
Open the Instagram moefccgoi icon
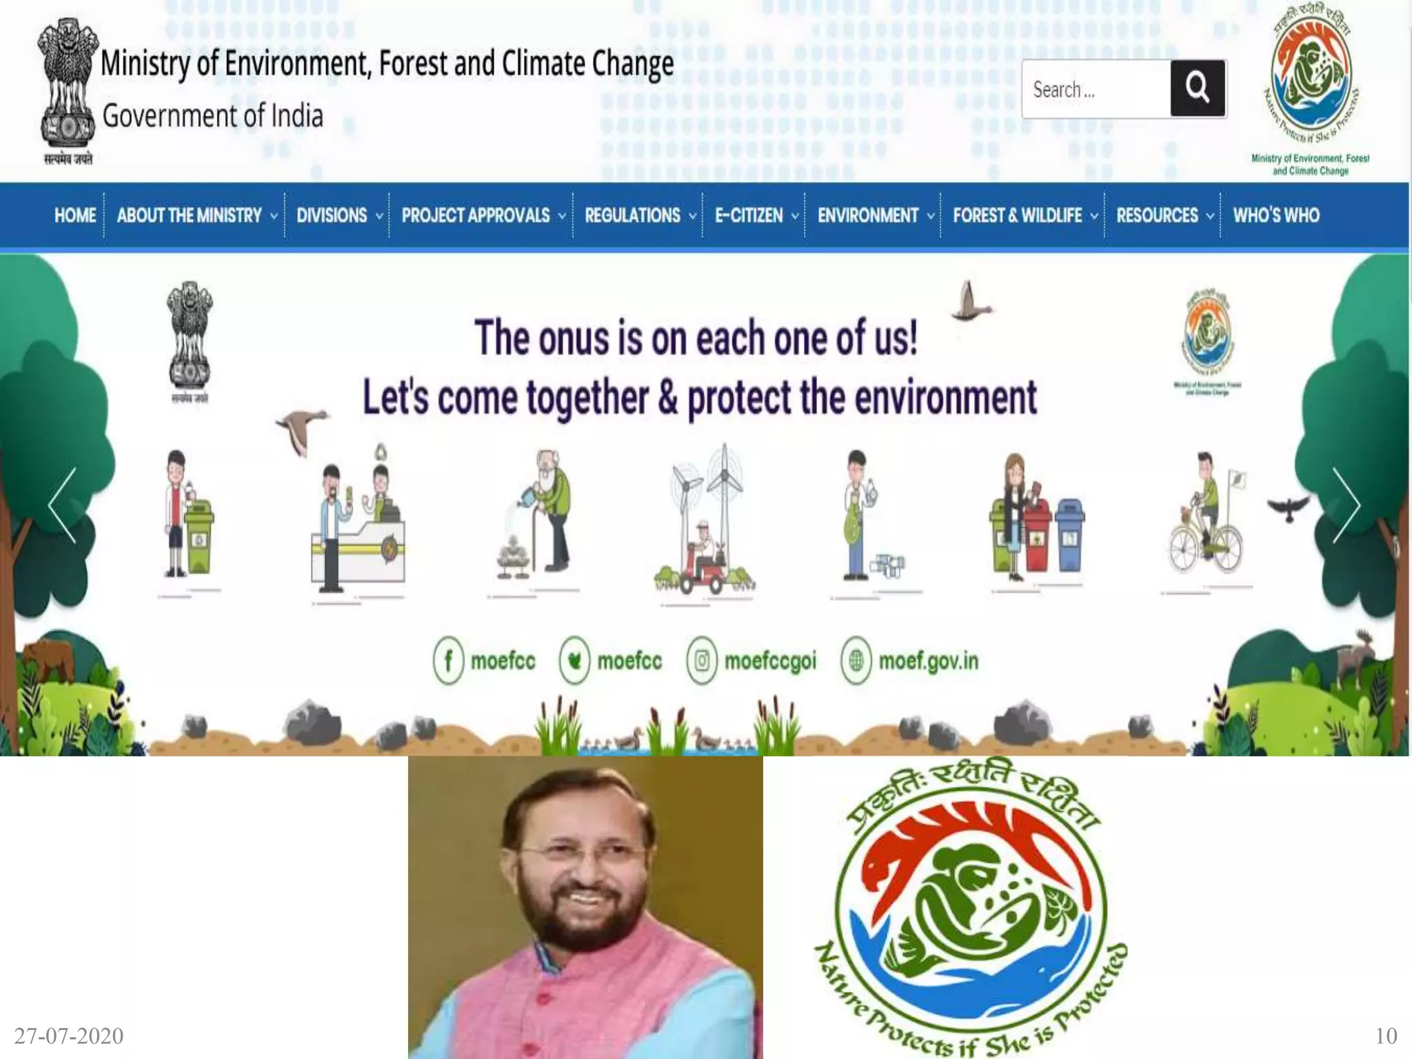[702, 660]
